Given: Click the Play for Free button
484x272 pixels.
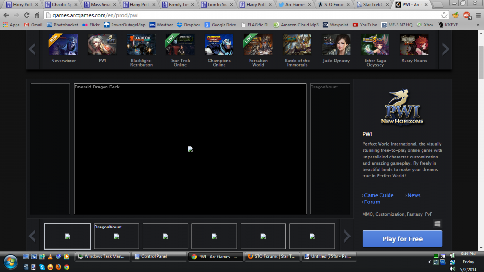Looking at the screenshot, I should [402, 238].
